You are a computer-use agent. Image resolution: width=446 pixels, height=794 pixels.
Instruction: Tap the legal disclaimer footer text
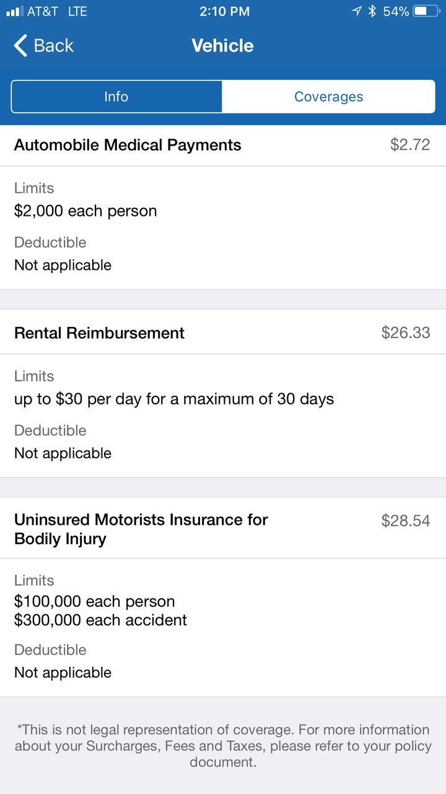(x=223, y=746)
